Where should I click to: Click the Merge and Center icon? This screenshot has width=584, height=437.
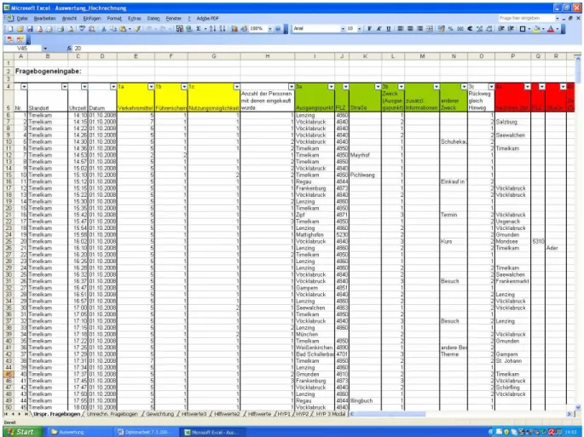click(430, 29)
